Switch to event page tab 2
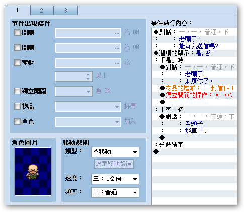This screenshot has height=212, width=244. click(42, 11)
